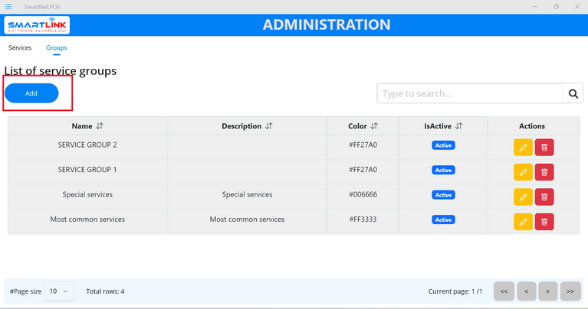This screenshot has height=309, width=588.
Task: Sort by IsActive column arrows
Action: [458, 126]
